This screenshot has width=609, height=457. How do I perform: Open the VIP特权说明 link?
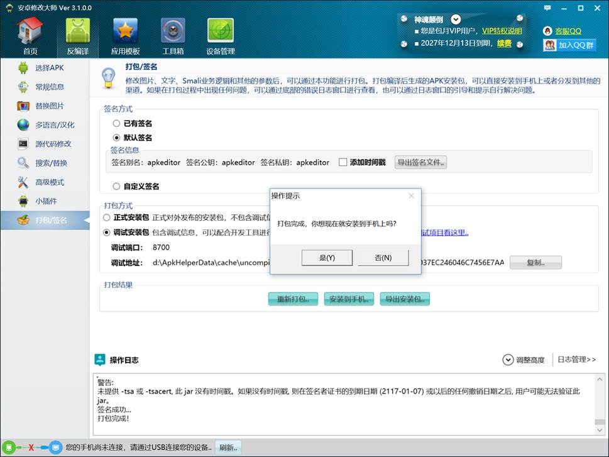pyautogui.click(x=502, y=31)
